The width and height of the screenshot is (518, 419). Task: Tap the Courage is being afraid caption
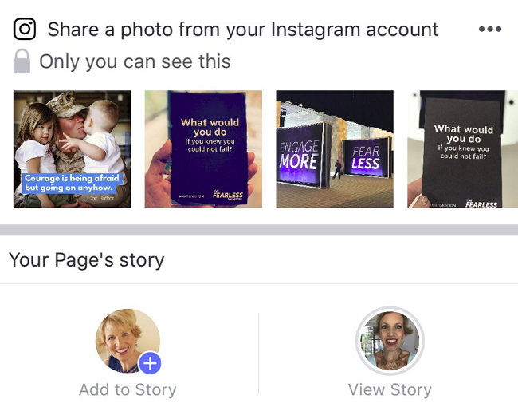point(72,183)
